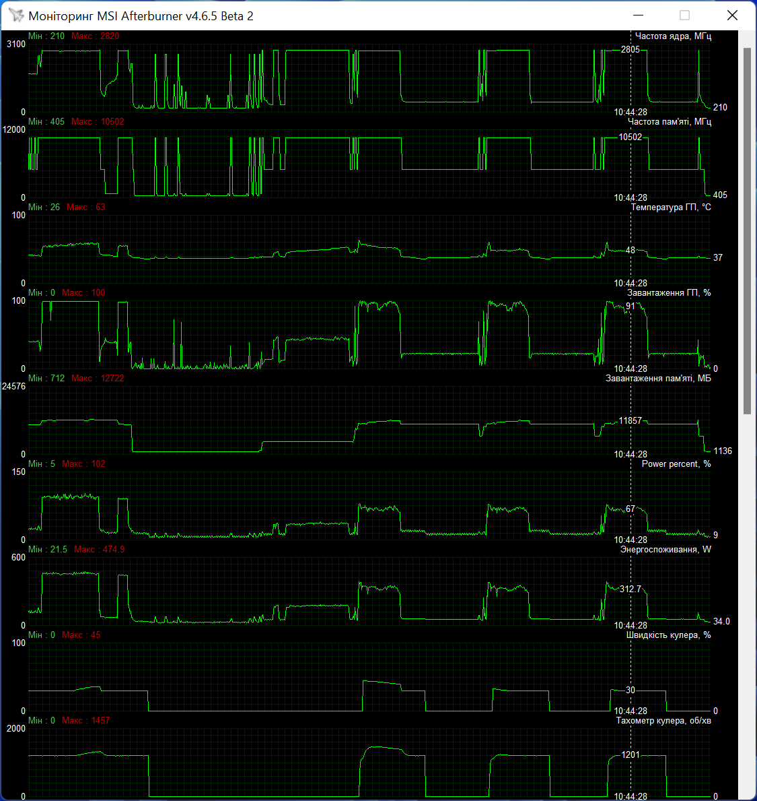The image size is (757, 801).
Task: Click the 'Частота пам'яті, МГц' graph label
Action: [x=670, y=121]
